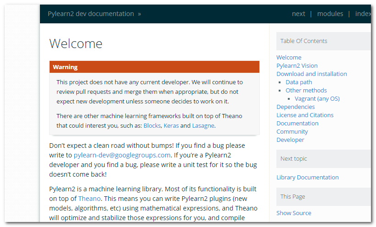Open the partially visible index link
Screen dimensions: 376x227
coord(363,14)
